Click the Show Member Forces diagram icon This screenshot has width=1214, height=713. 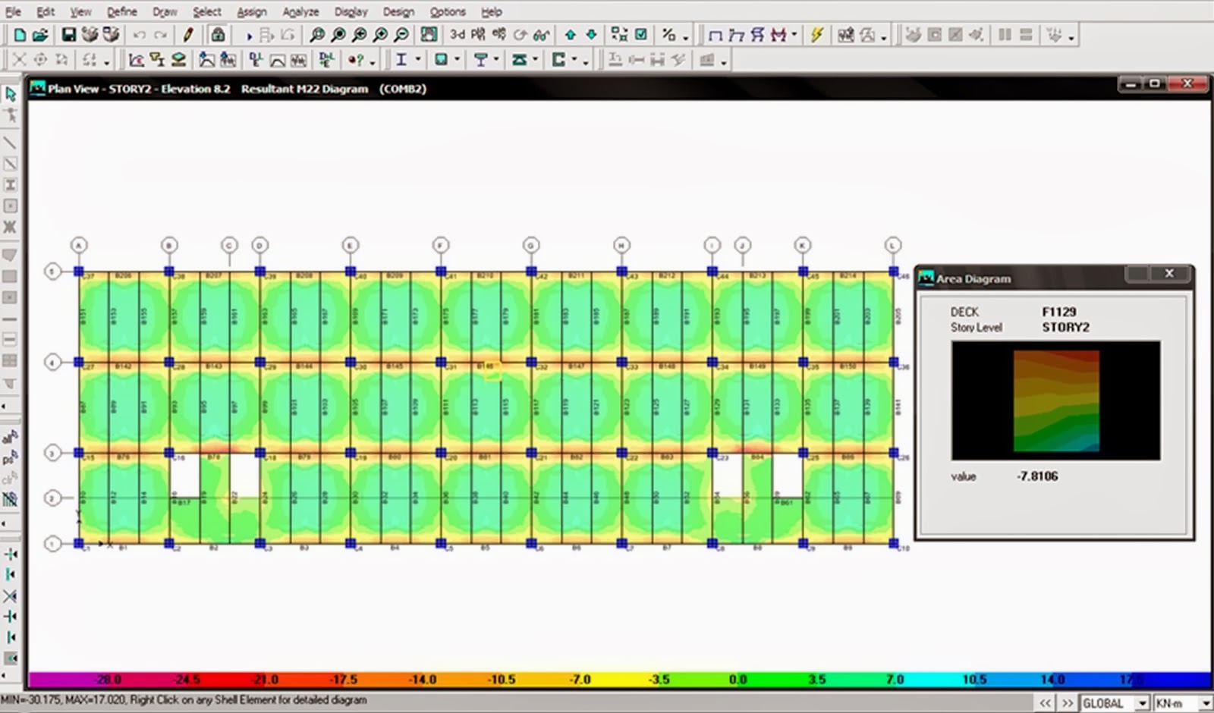tap(778, 35)
